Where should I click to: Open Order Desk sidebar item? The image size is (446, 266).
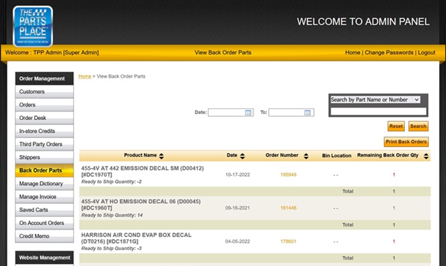pos(33,118)
